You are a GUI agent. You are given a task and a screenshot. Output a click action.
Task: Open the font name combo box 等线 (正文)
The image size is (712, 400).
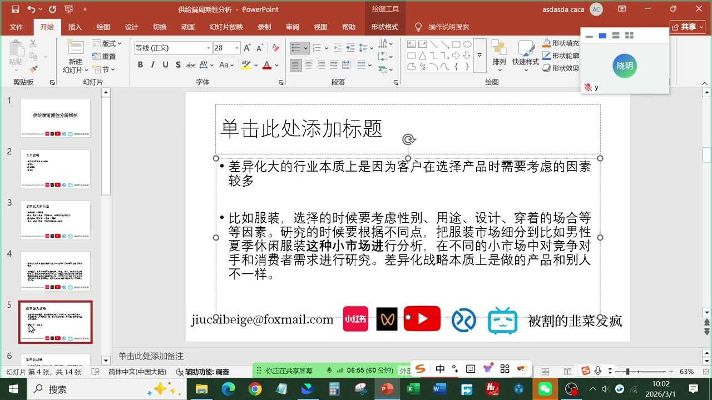pyautogui.click(x=173, y=48)
